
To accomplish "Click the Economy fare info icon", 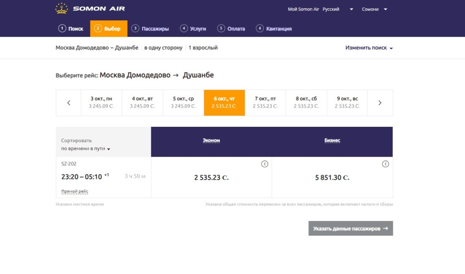I will pos(265,164).
